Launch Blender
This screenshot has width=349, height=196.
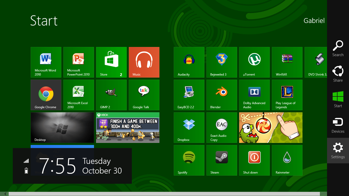(222, 95)
